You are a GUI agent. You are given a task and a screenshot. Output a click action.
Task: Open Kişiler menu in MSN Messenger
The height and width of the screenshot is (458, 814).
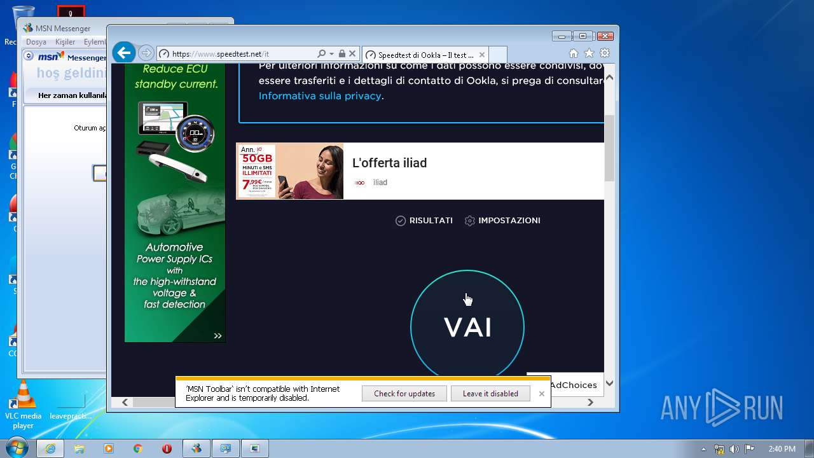click(x=65, y=42)
